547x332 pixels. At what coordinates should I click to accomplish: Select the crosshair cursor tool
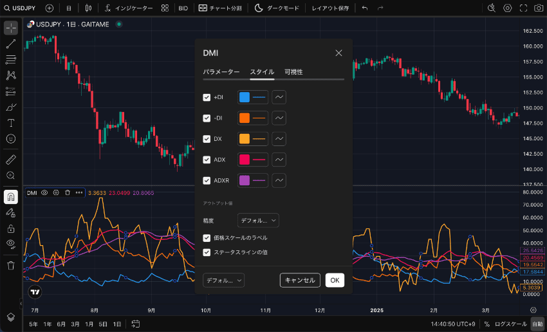point(11,28)
